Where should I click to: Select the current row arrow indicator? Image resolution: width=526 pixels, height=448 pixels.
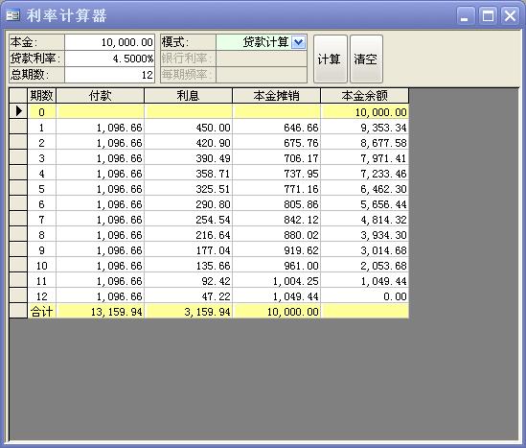tap(18, 111)
